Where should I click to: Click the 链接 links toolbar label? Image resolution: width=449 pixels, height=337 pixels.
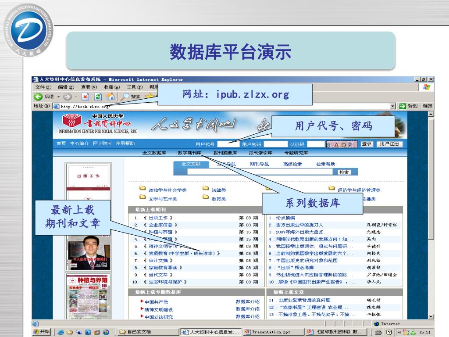click(x=428, y=106)
